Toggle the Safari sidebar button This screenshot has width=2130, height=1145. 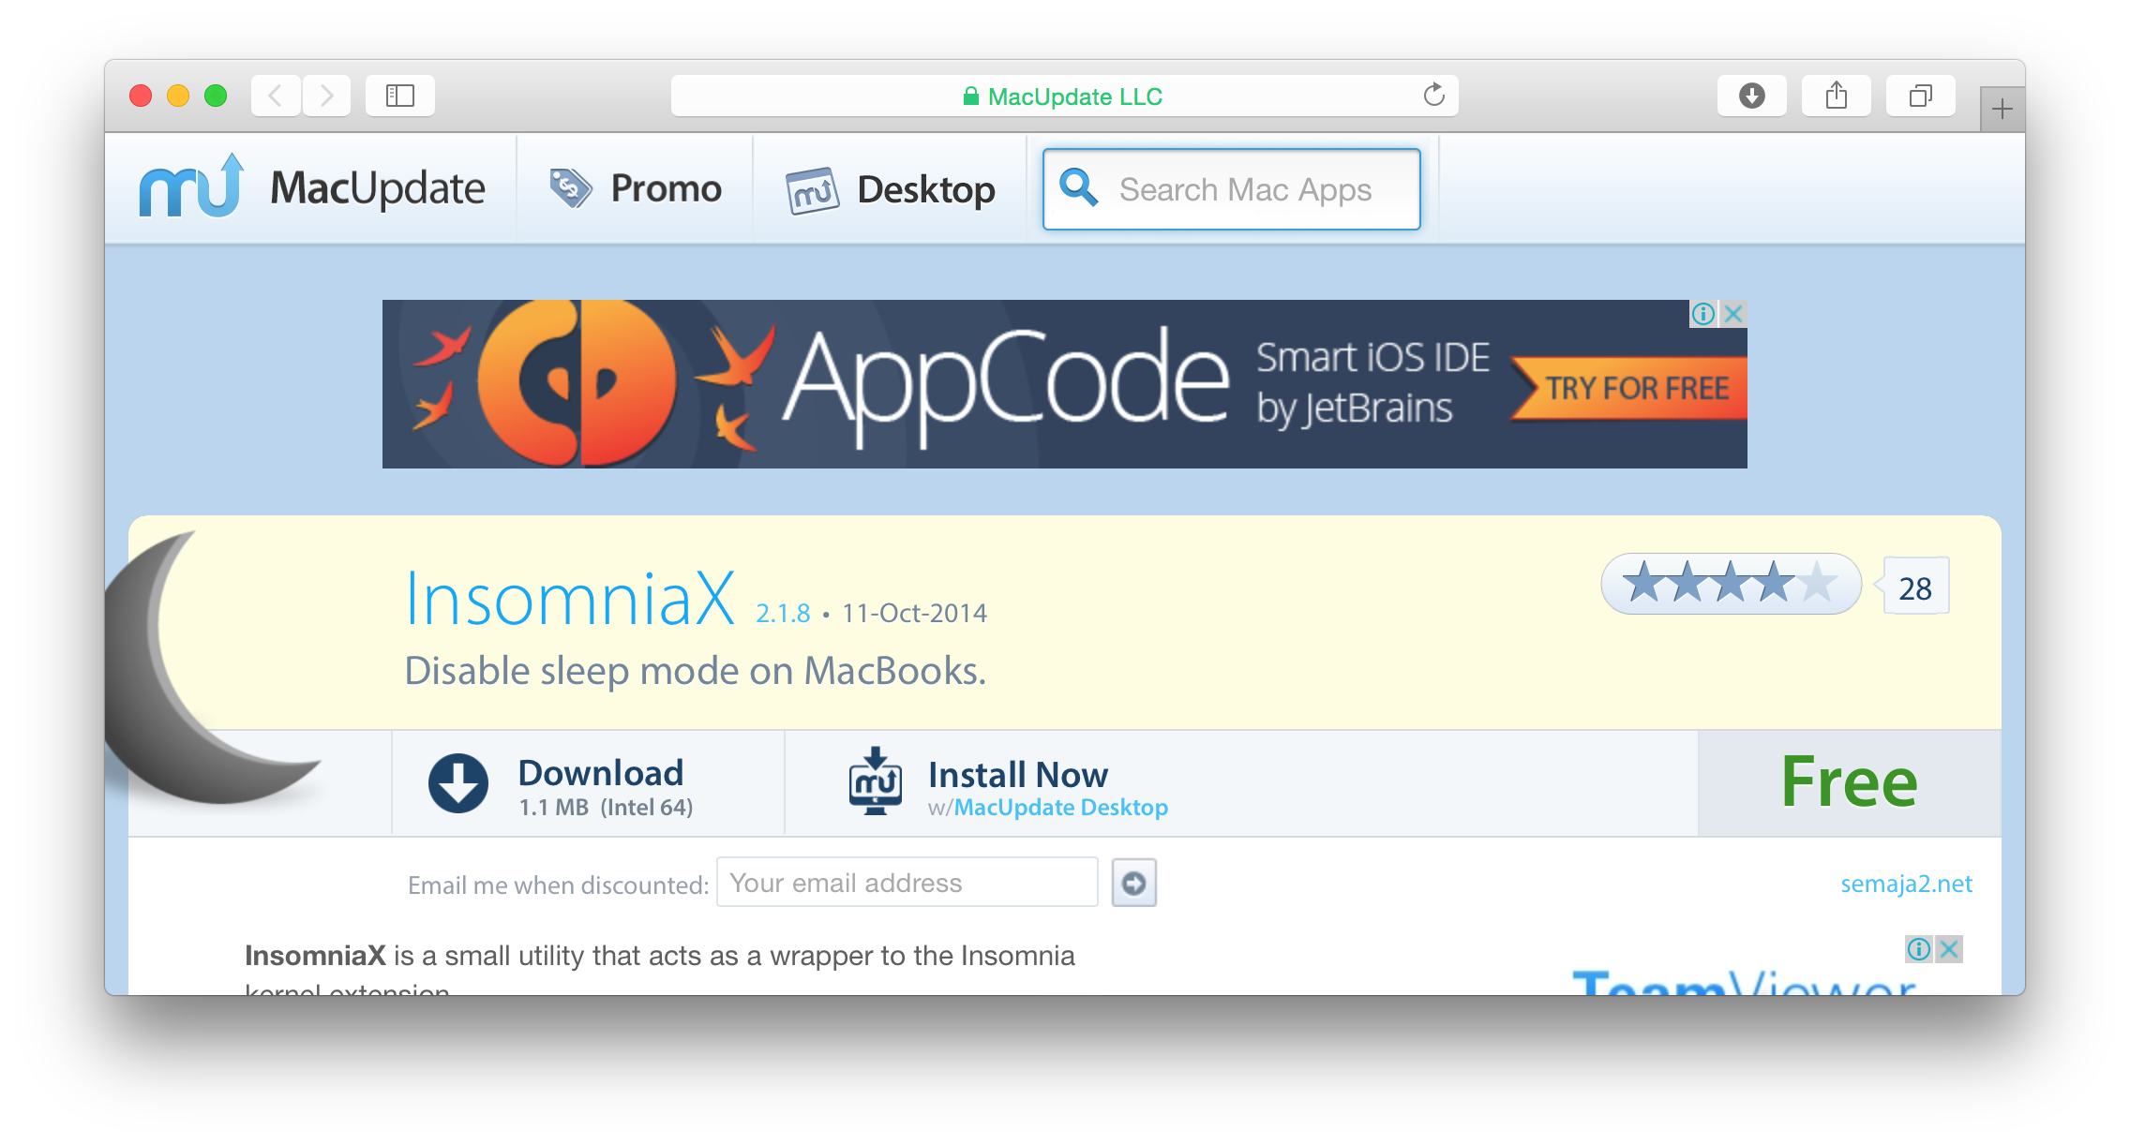coord(400,96)
